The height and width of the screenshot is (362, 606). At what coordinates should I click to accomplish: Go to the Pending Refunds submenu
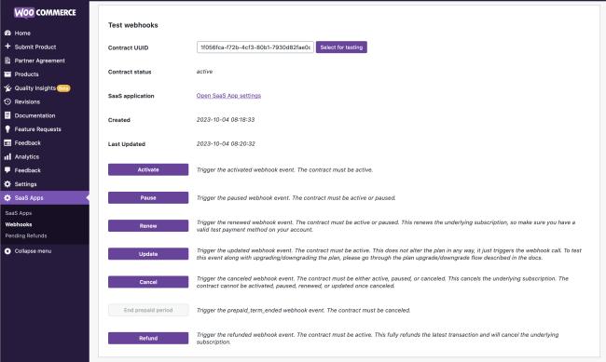coord(26,235)
